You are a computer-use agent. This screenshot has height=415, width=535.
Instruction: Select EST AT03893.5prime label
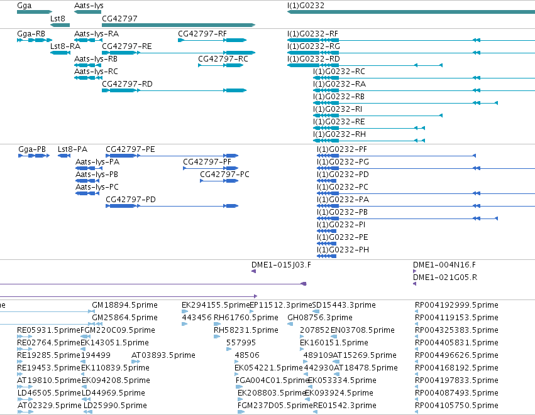(163, 355)
